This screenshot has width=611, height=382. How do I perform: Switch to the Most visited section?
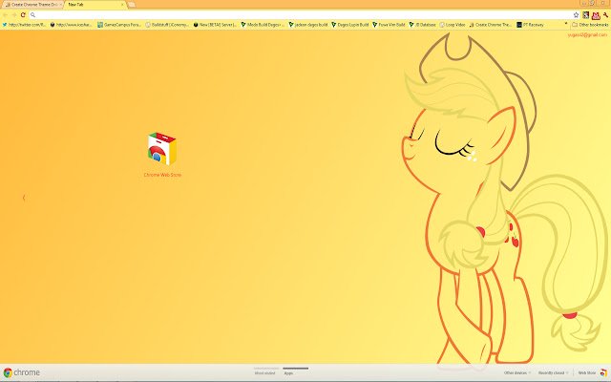265,373
